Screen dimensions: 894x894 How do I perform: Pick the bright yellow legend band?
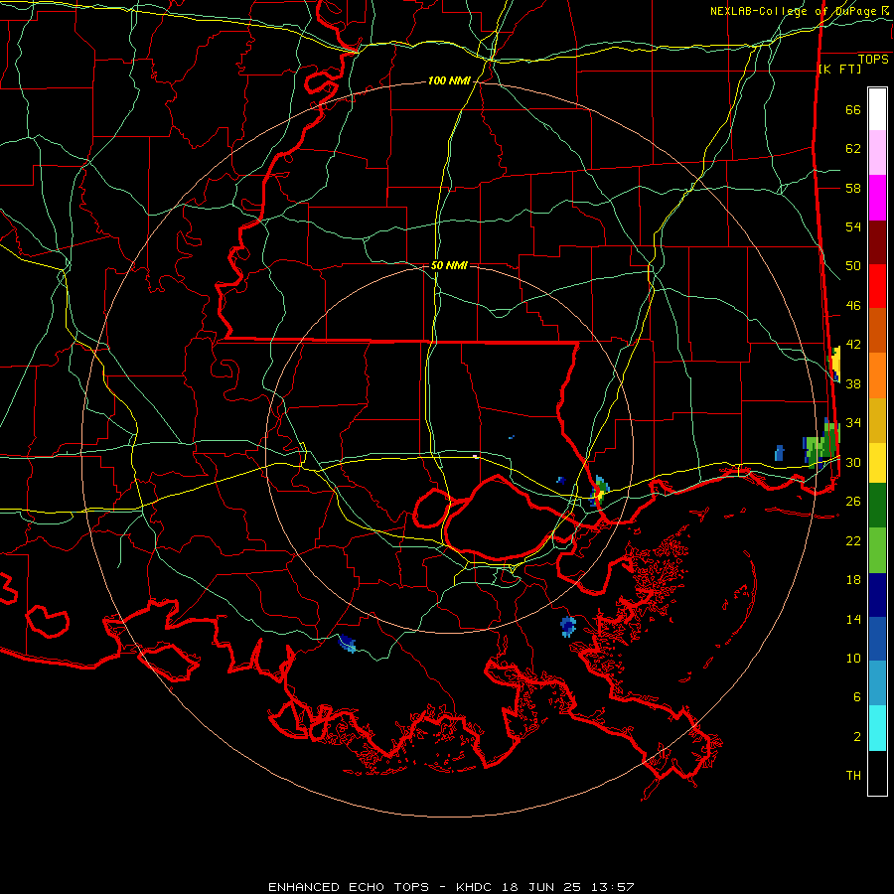click(x=877, y=463)
